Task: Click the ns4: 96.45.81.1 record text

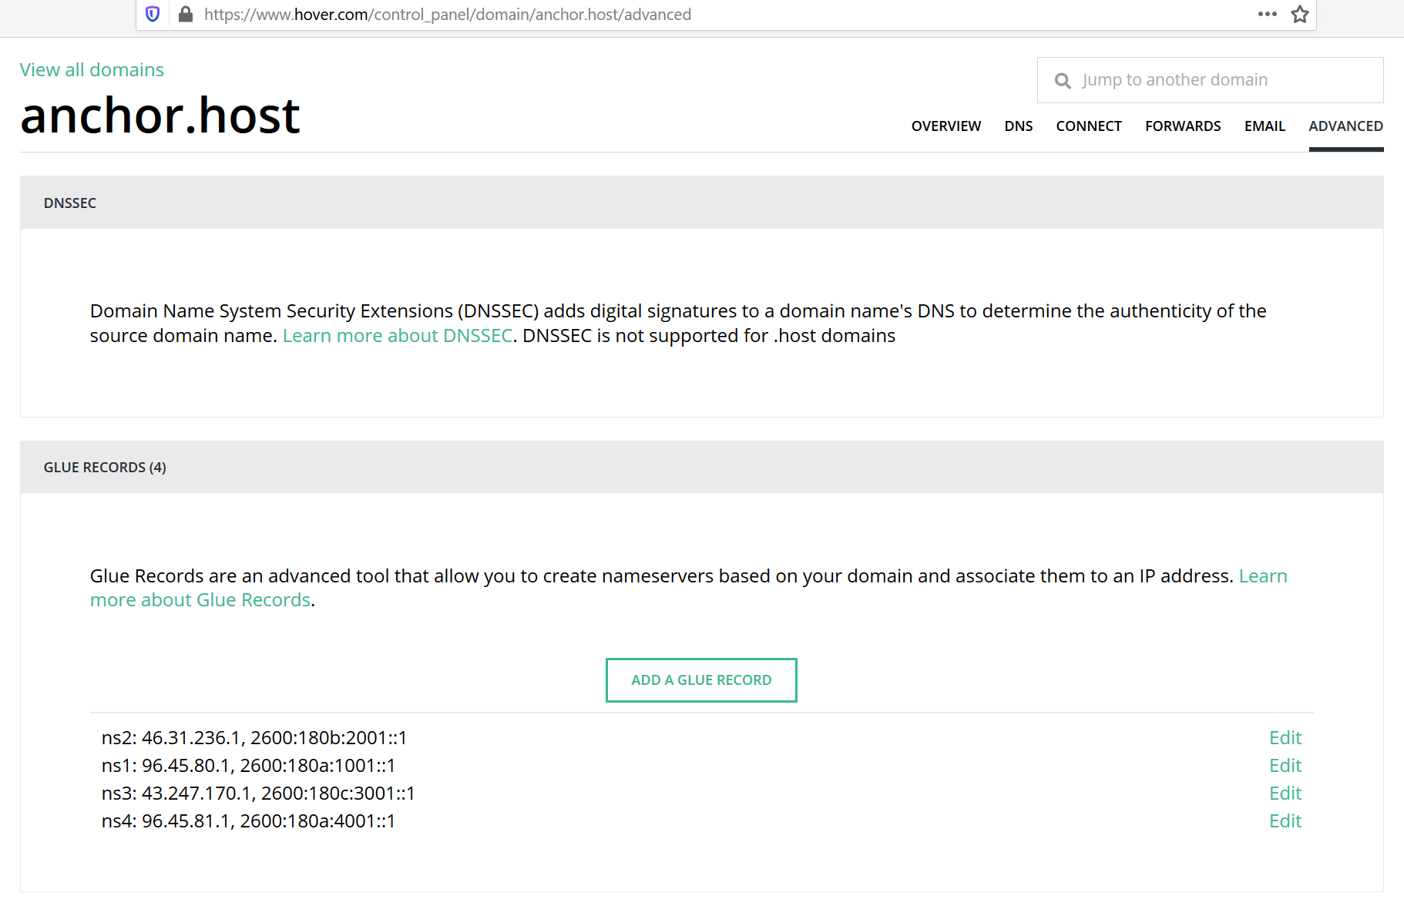Action: point(248,821)
